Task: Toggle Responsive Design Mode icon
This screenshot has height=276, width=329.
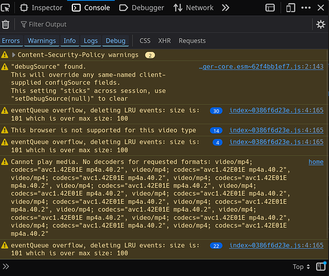Action: [x=290, y=8]
